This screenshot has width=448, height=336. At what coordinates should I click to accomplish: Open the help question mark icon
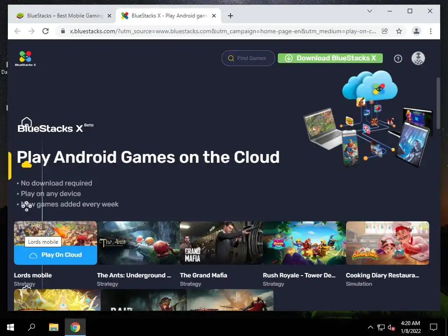(x=398, y=59)
